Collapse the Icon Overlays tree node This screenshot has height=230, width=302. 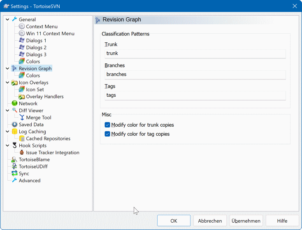(x=7, y=82)
